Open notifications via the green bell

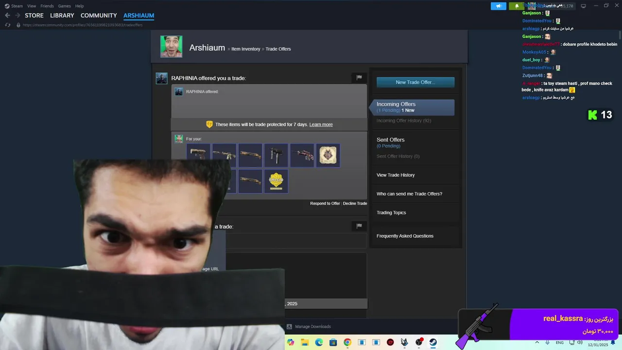pos(517,6)
